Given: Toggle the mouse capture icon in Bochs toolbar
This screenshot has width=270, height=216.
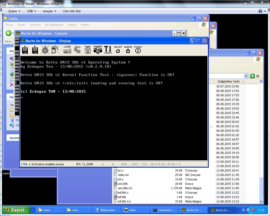Looking at the screenshot, I should pos(55,50).
